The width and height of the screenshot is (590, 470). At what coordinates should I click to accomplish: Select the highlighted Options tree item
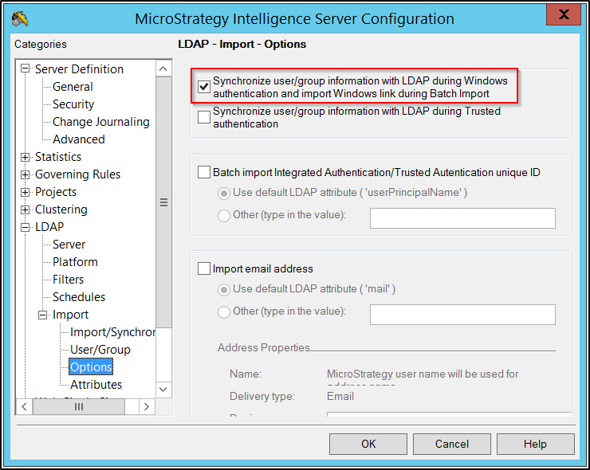[91, 367]
